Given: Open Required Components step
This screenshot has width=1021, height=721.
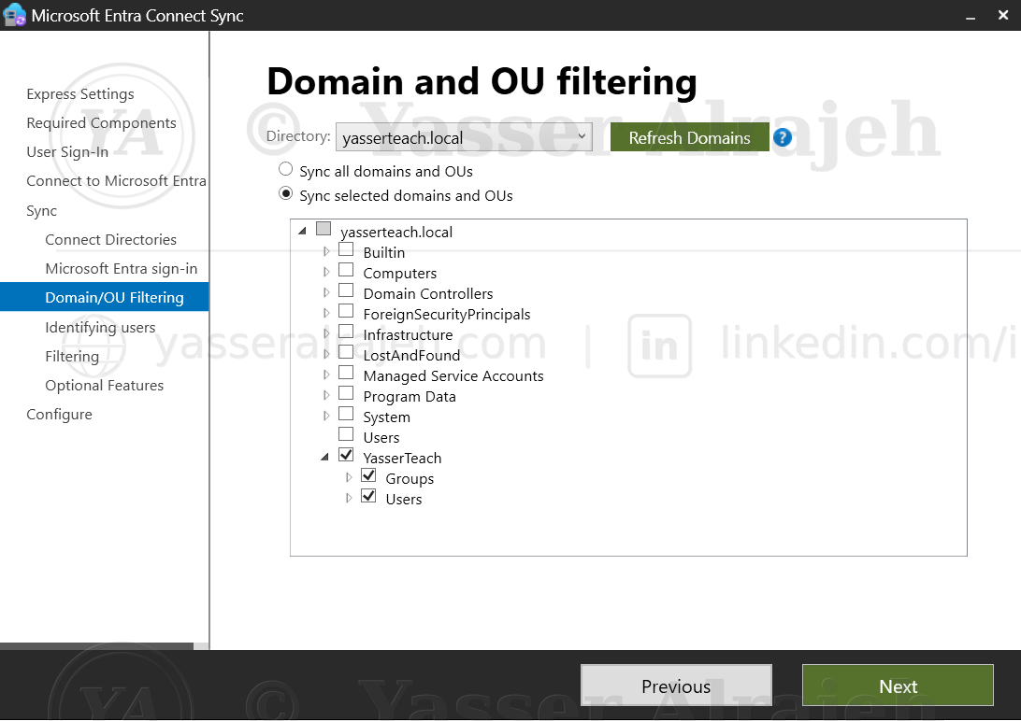Looking at the screenshot, I should pyautogui.click(x=101, y=123).
